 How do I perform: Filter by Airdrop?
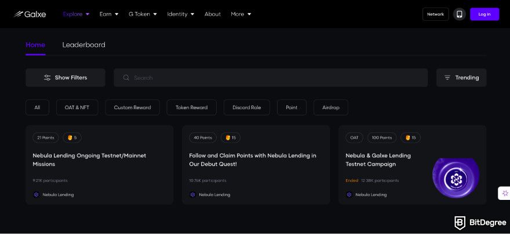(331, 107)
